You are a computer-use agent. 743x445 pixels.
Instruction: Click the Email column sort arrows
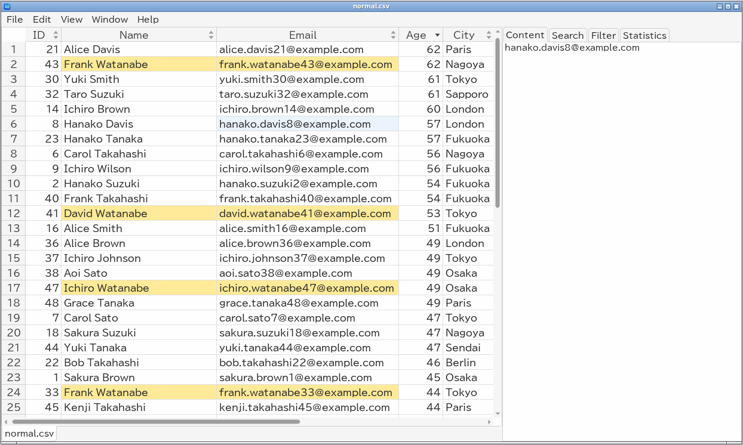point(393,35)
